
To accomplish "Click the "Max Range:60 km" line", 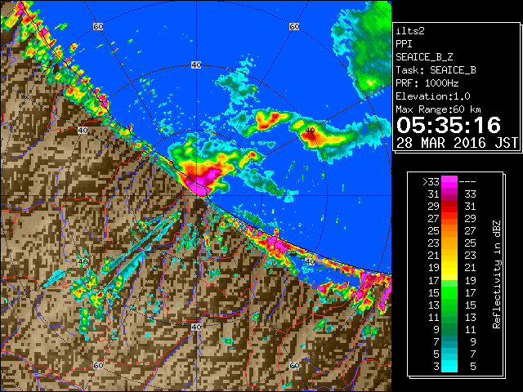I will tap(438, 109).
